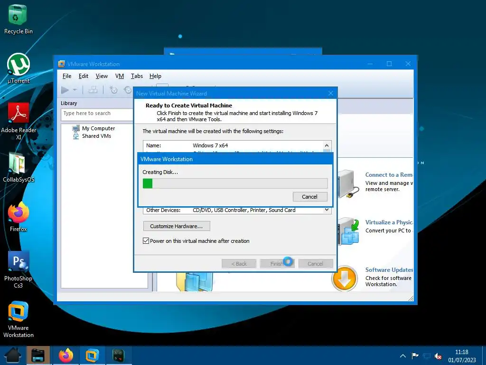Open the Firefox desktop shortcut
This screenshot has width=486, height=365.
pos(19,217)
